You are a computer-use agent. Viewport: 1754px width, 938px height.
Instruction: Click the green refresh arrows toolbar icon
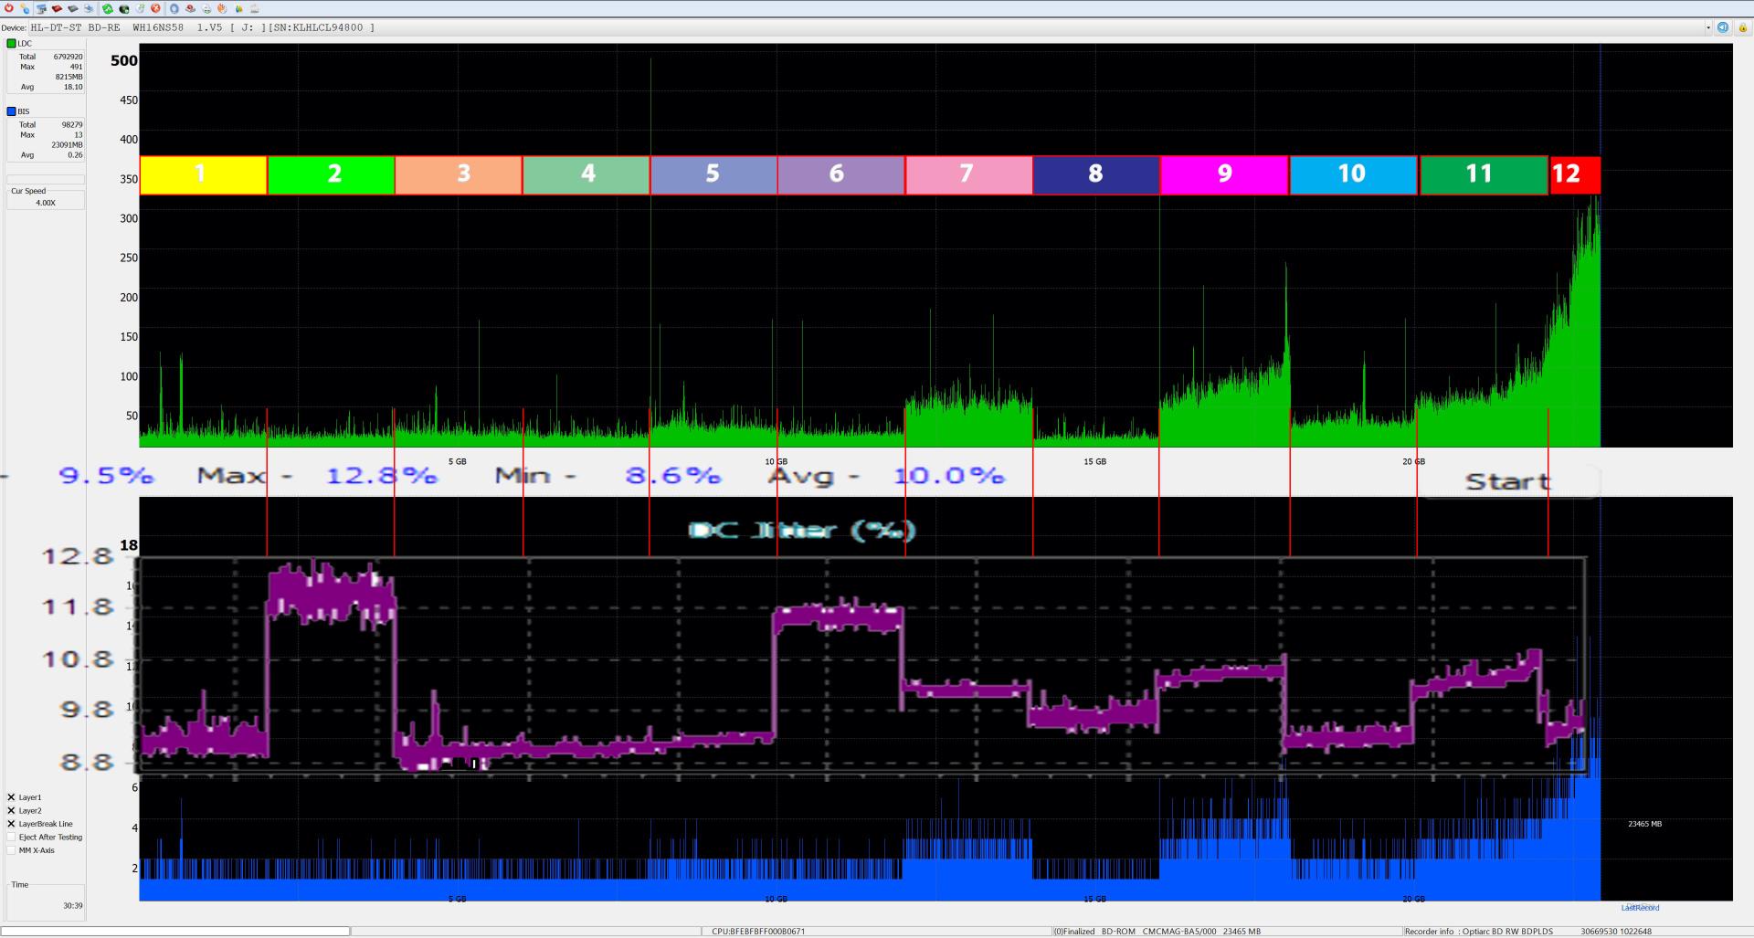[x=108, y=8]
